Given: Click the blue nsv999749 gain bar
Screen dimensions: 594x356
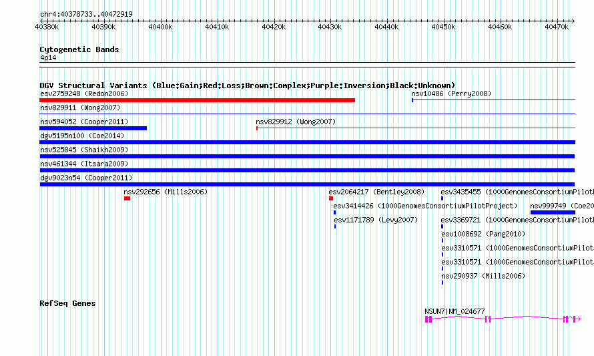Looking at the screenshot, I should pos(553,212).
